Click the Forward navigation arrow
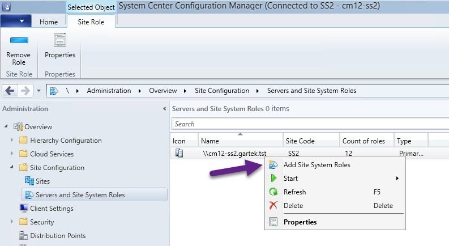The image size is (449, 246). pos(25,91)
